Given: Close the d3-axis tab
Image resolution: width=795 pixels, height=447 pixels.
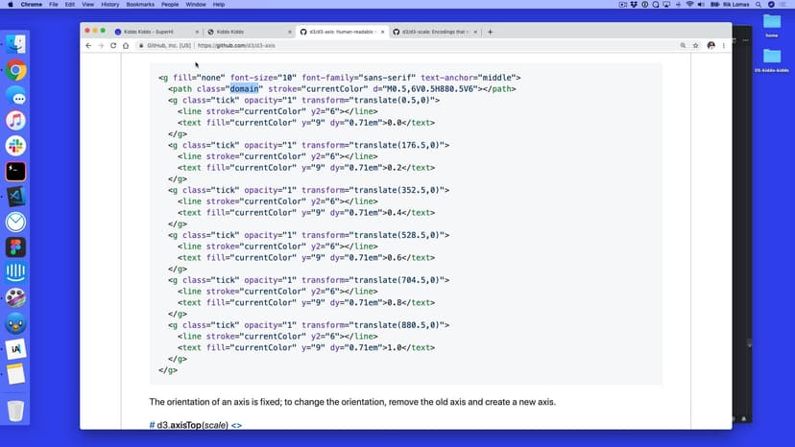Looking at the screenshot, I should tap(382, 32).
